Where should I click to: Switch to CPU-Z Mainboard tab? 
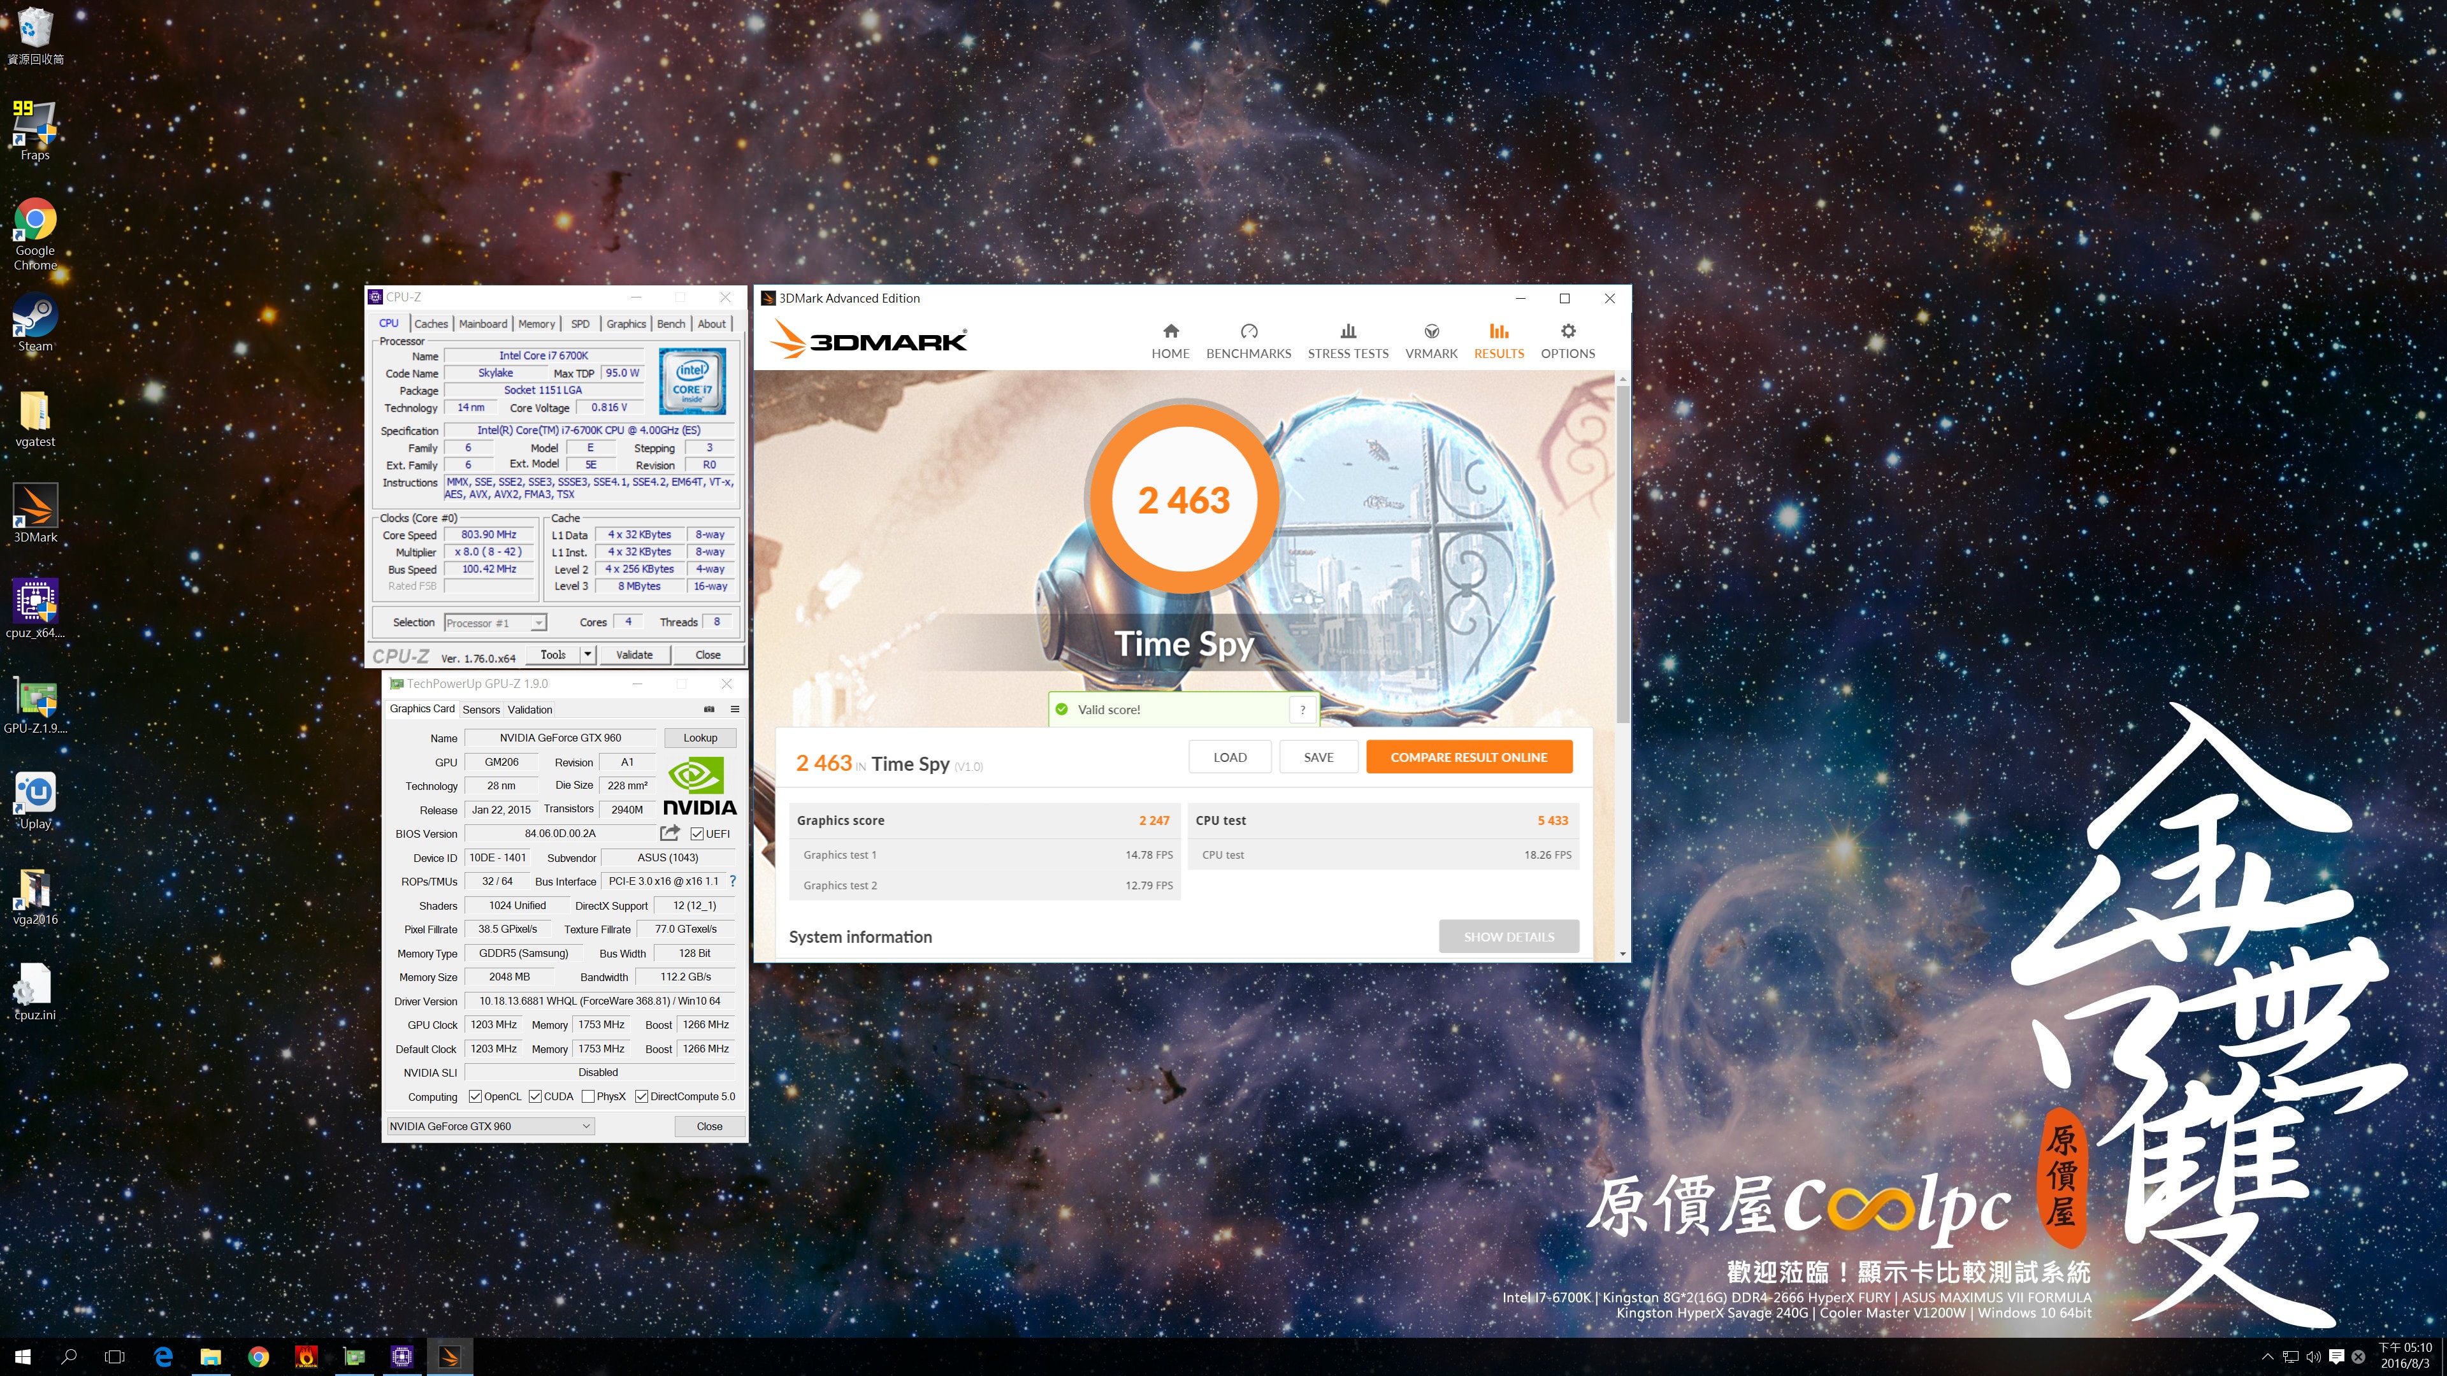point(482,324)
